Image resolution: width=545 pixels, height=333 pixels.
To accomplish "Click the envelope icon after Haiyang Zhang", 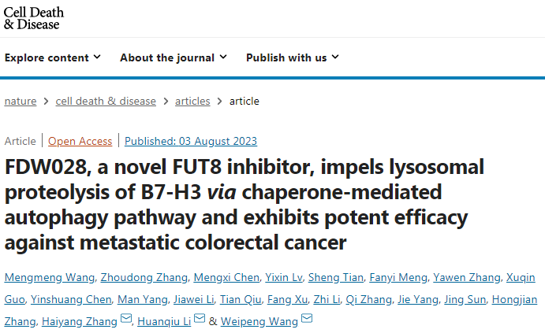I will [x=126, y=320].
